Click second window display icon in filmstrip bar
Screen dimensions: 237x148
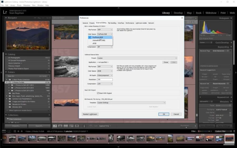click(x=9, y=131)
